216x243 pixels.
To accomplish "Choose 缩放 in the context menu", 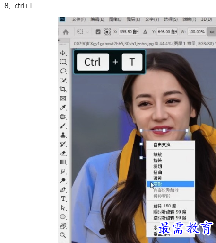I will 171,154.
